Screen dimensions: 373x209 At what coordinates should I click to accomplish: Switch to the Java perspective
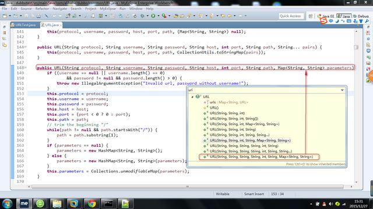[344, 16]
